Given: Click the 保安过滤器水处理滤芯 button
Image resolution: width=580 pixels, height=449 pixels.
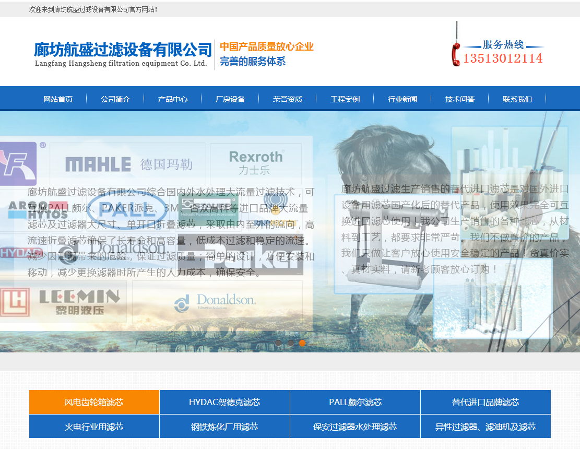Looking at the screenshot, I should tap(355, 427).
